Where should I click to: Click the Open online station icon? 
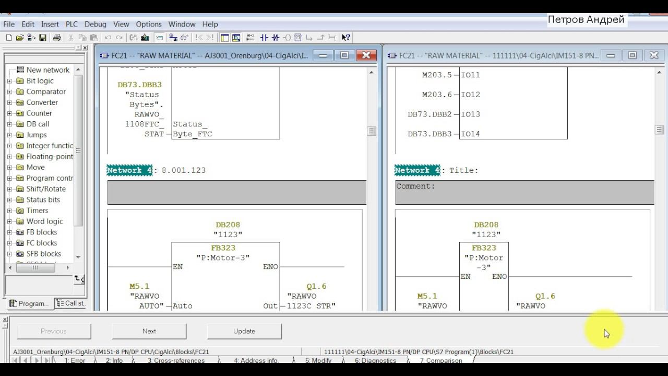pos(31,38)
